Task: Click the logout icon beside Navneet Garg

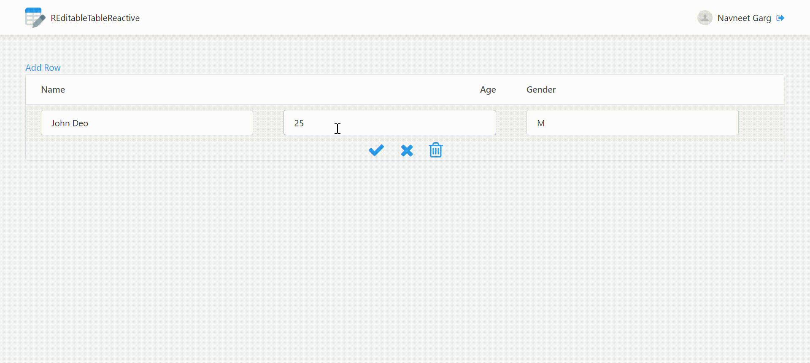Action: [x=780, y=18]
